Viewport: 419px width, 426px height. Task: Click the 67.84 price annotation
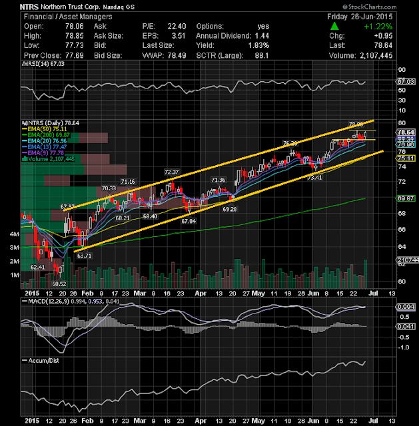click(189, 221)
